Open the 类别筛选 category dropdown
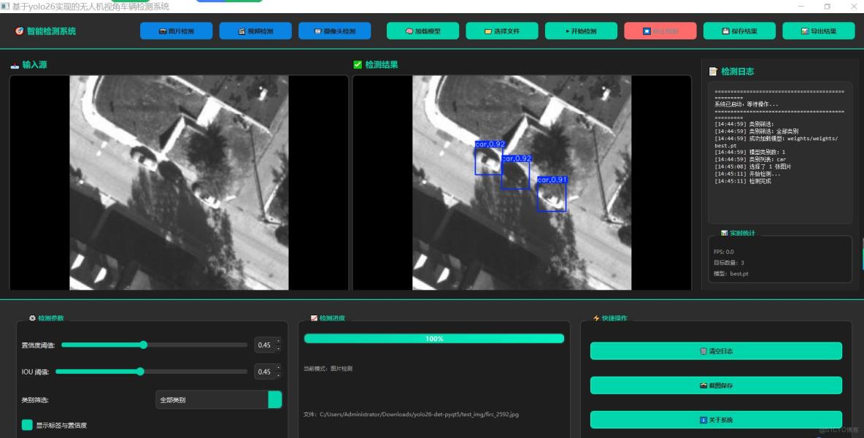Image resolution: width=864 pixels, height=438 pixels. pyautogui.click(x=212, y=400)
